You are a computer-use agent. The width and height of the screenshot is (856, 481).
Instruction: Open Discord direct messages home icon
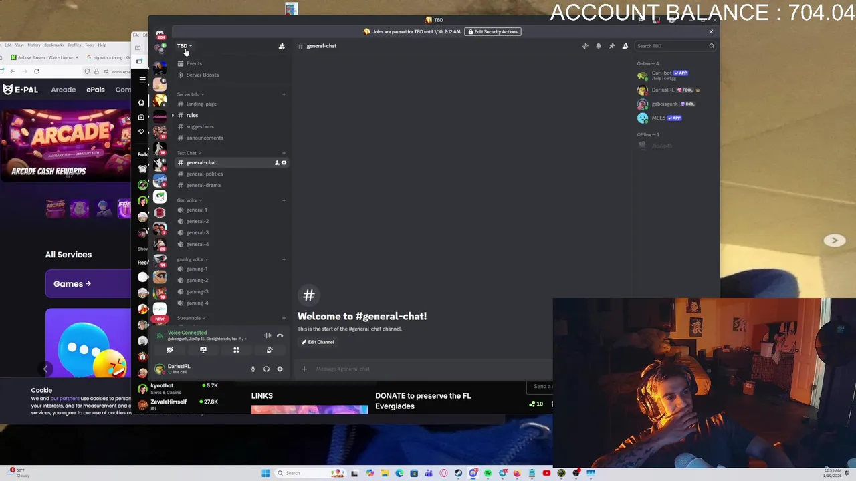pos(160,33)
